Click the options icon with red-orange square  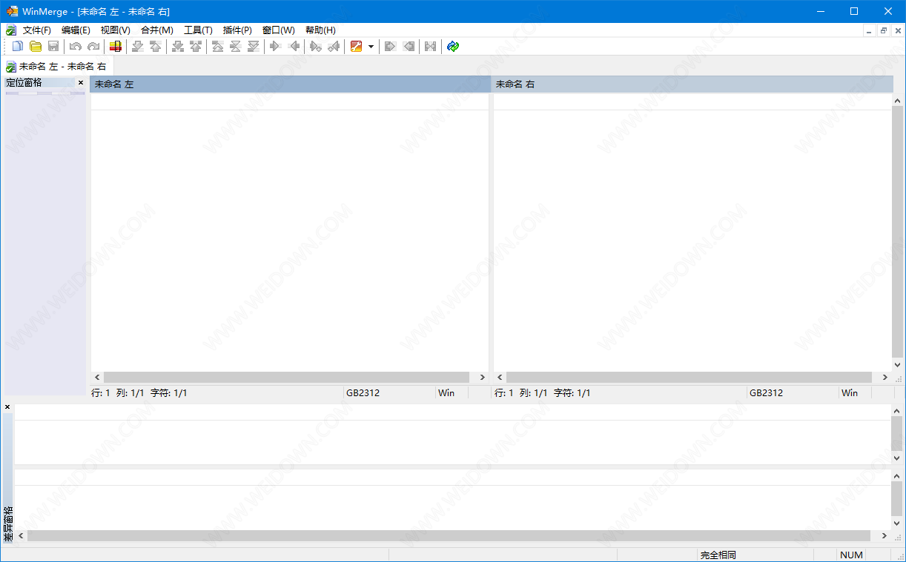pos(356,46)
